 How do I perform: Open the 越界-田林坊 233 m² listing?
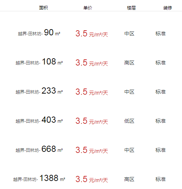pos(39,91)
